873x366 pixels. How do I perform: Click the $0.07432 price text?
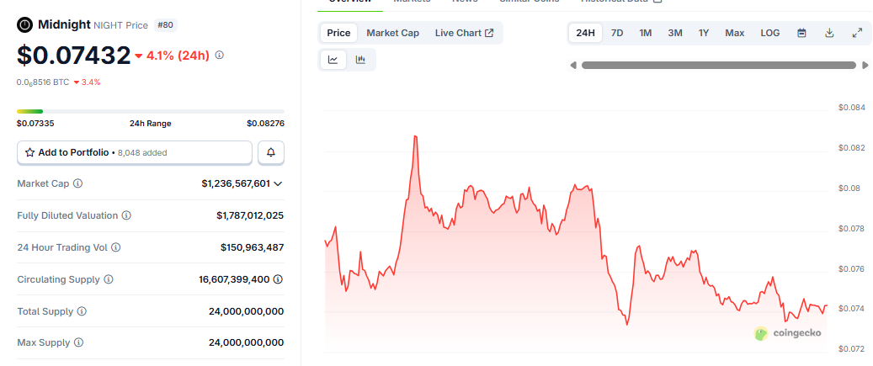click(73, 55)
